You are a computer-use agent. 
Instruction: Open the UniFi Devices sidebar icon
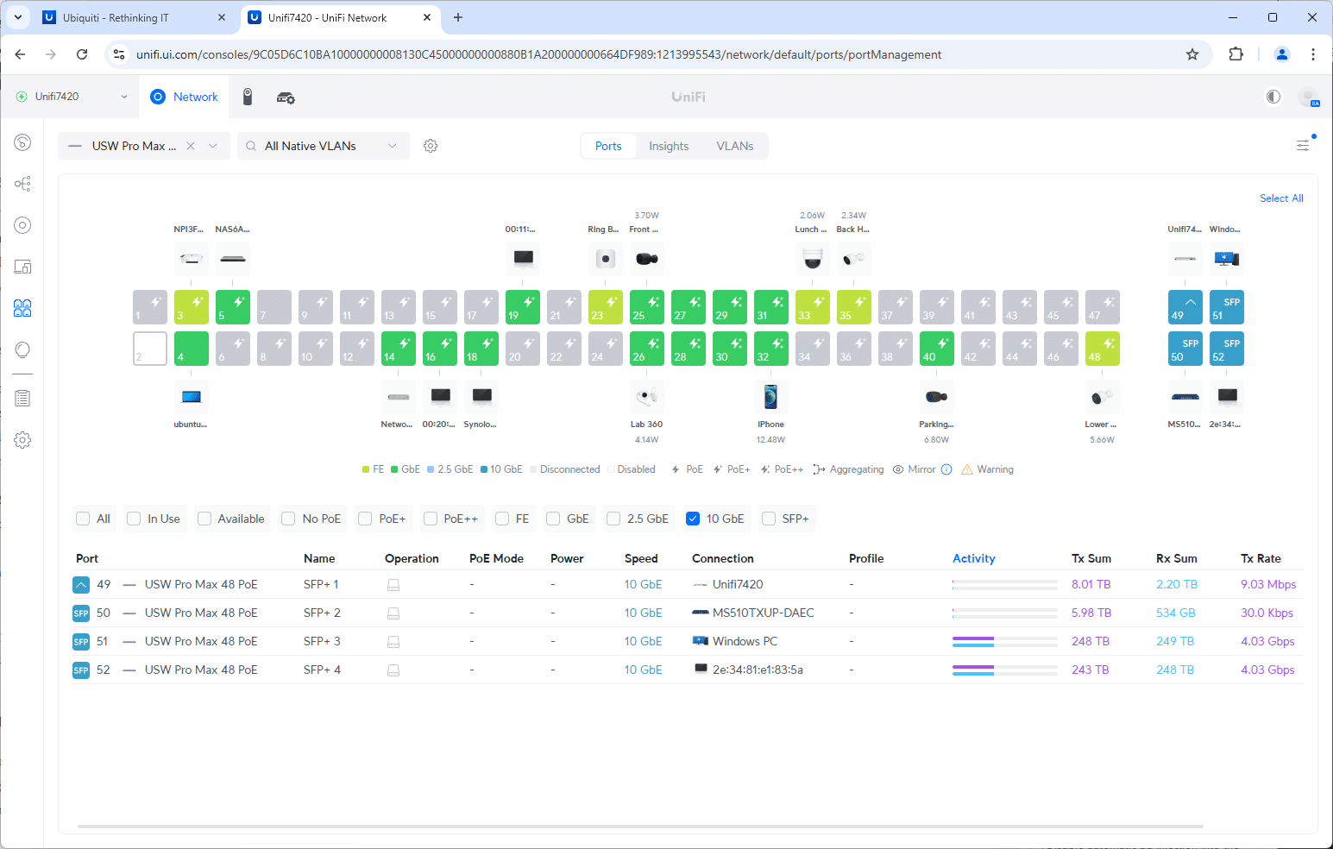(x=22, y=225)
